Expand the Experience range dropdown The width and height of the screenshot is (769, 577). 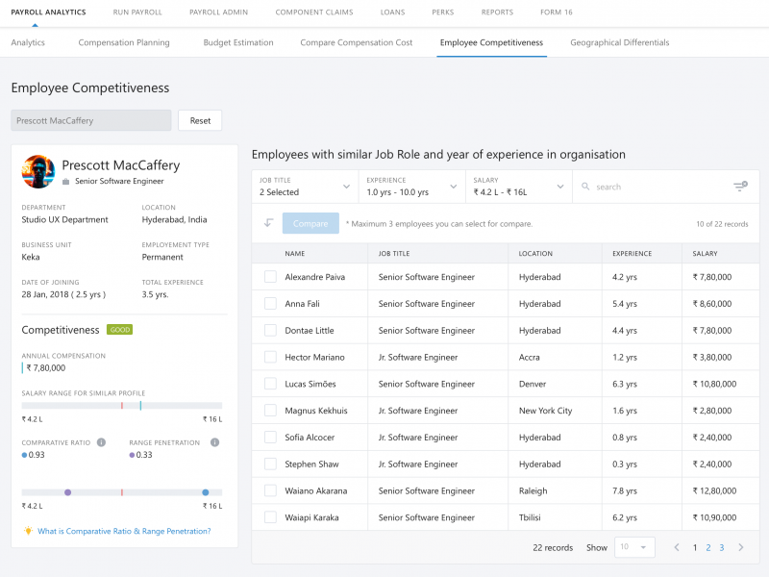pos(412,187)
